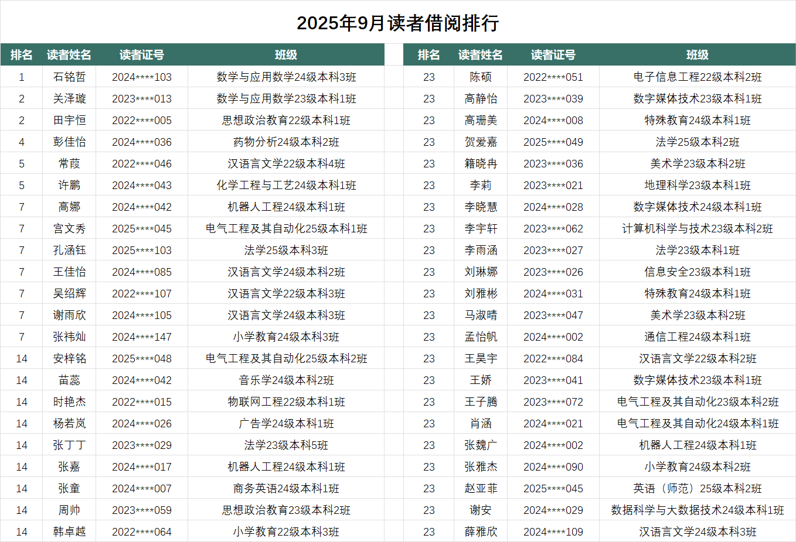Viewport: 796px width, 542px height.
Task: Click the name cell 孔涵钰
Action: click(69, 251)
